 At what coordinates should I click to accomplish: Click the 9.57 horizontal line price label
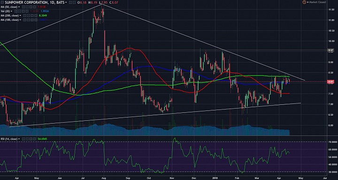(330, 50)
